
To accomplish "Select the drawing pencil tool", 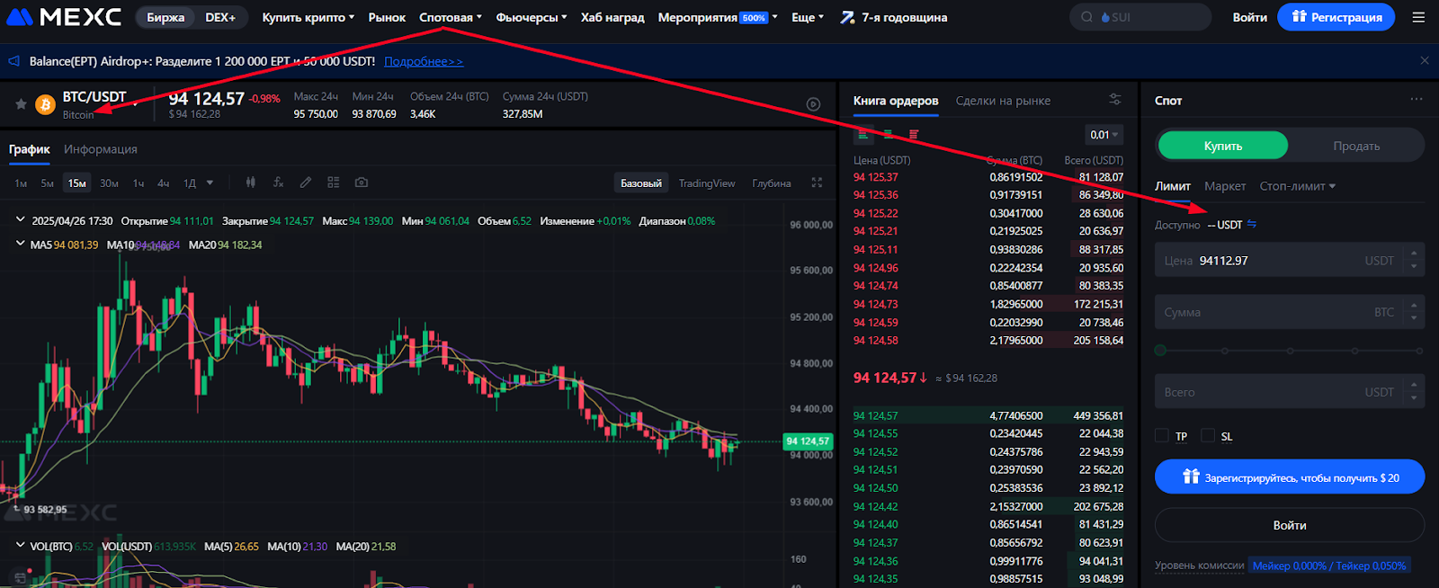I will tap(306, 183).
